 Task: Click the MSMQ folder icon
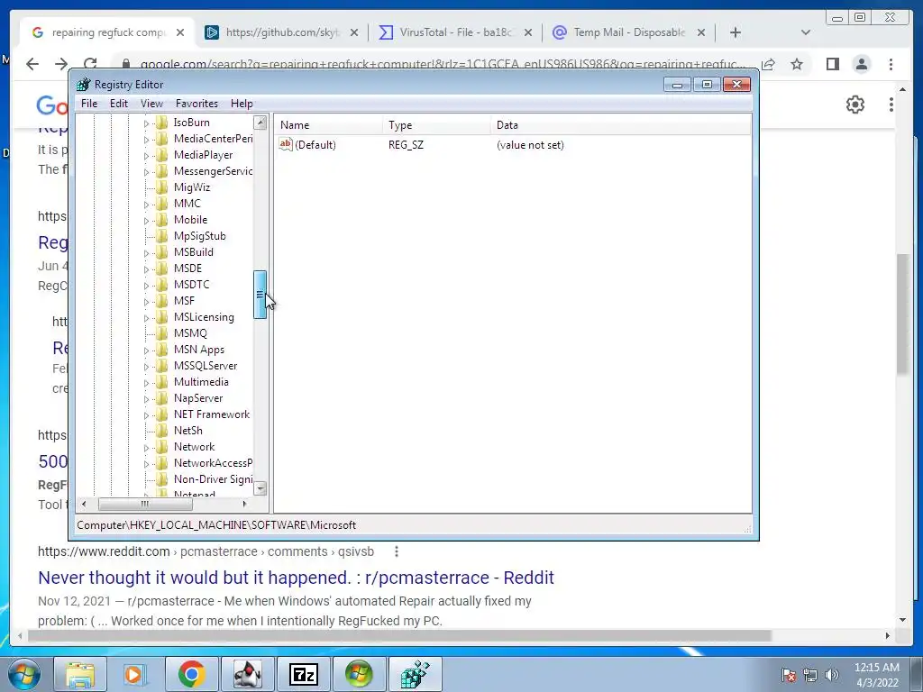(162, 333)
